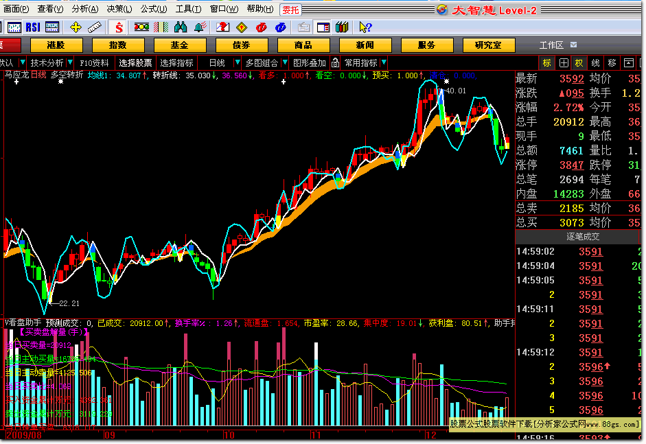Click the 商品 yellow button
The image size is (646, 444).
[x=303, y=45]
